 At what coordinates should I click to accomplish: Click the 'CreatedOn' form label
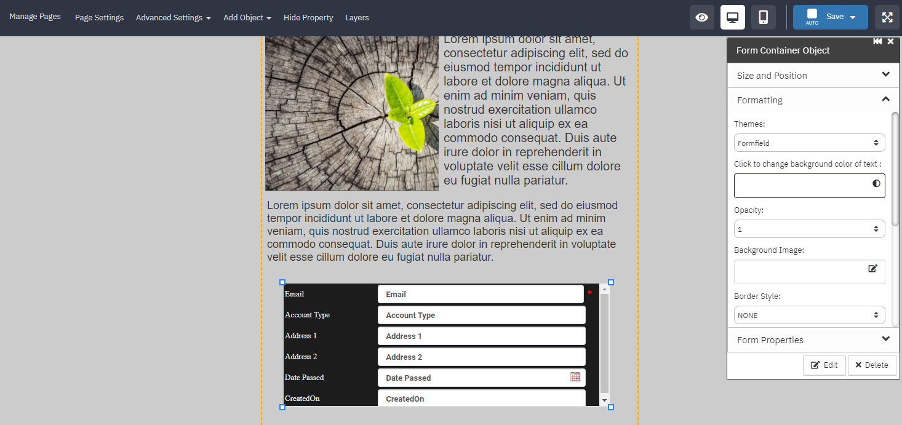[x=302, y=399]
